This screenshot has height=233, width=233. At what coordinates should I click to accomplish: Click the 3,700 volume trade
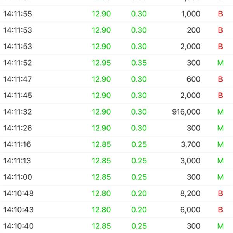(x=191, y=144)
